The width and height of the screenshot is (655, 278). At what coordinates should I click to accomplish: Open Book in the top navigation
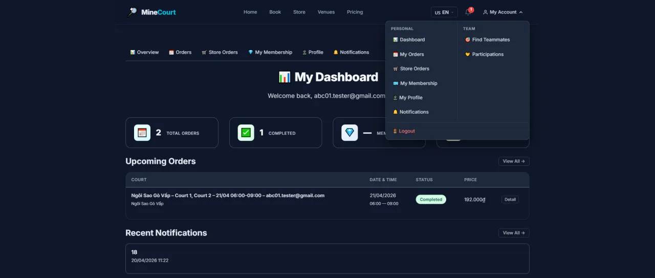pos(275,12)
